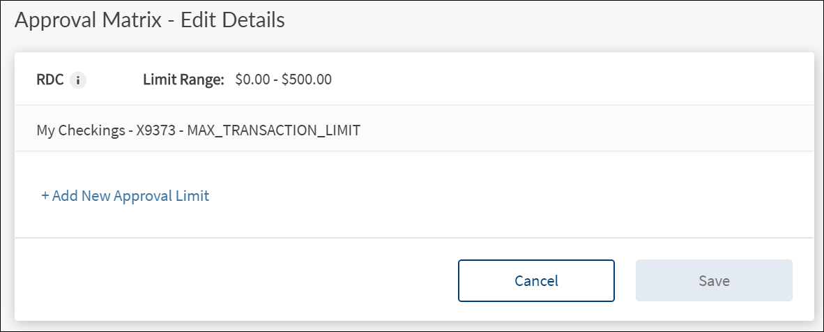Screen dimensions: 824x332
Task: Click the Edit Details heading text
Action: point(233,20)
